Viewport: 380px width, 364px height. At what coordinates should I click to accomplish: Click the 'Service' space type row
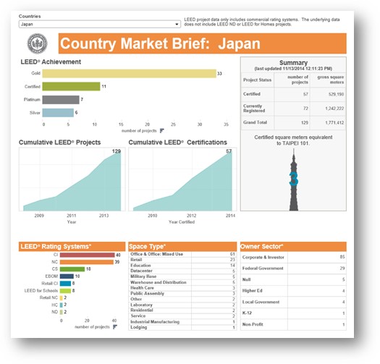(182, 316)
